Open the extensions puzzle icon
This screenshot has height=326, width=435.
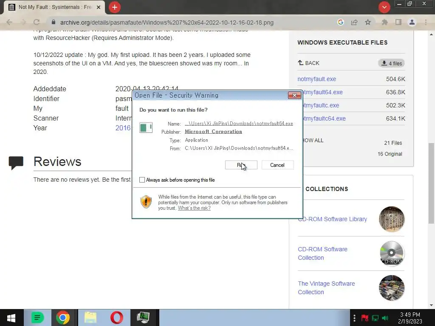384,22
